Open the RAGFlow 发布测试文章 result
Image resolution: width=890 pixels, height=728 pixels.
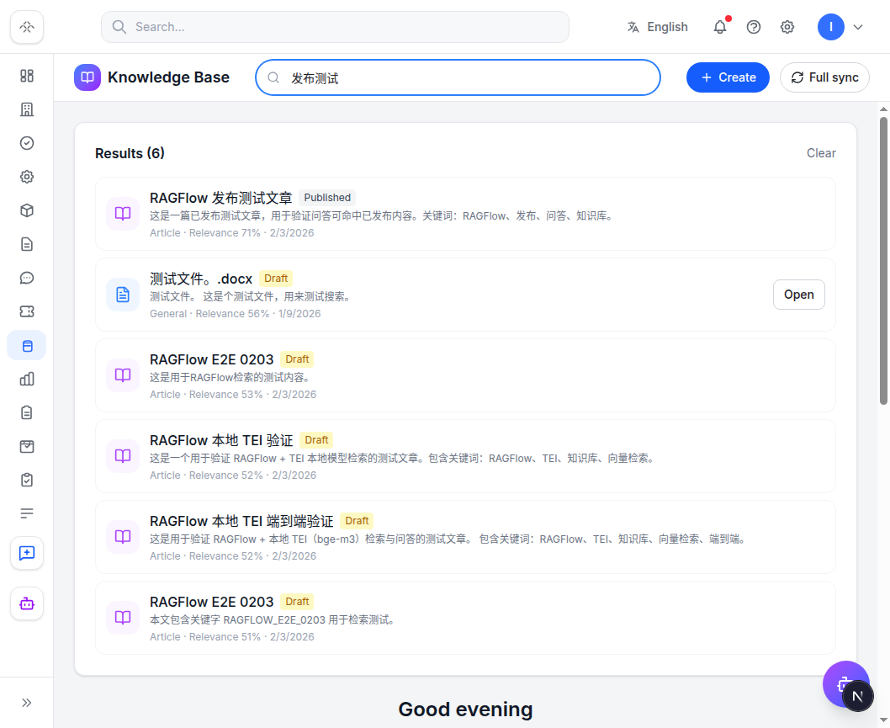[465, 214]
